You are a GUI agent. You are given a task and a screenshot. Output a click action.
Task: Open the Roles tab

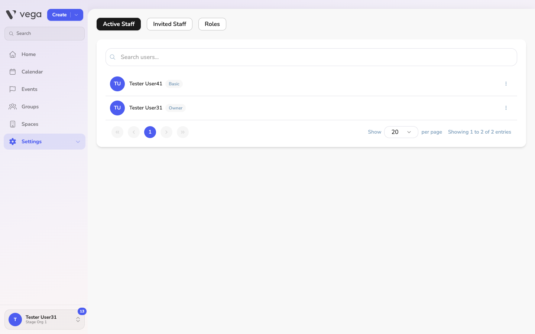[212, 24]
